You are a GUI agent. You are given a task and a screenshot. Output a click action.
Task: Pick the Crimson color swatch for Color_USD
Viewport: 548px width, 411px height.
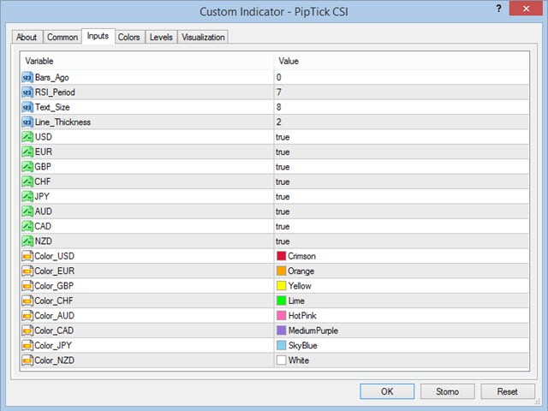coord(282,256)
